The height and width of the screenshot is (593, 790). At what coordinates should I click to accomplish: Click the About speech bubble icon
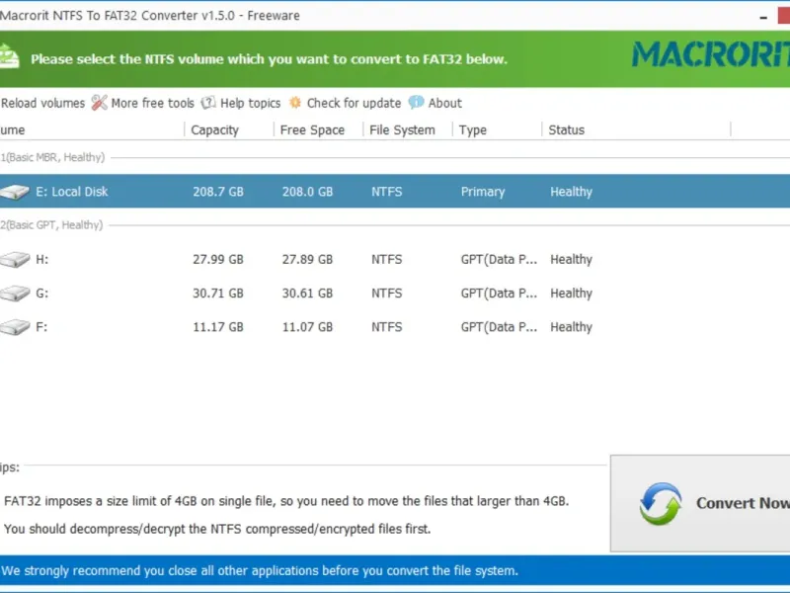416,103
